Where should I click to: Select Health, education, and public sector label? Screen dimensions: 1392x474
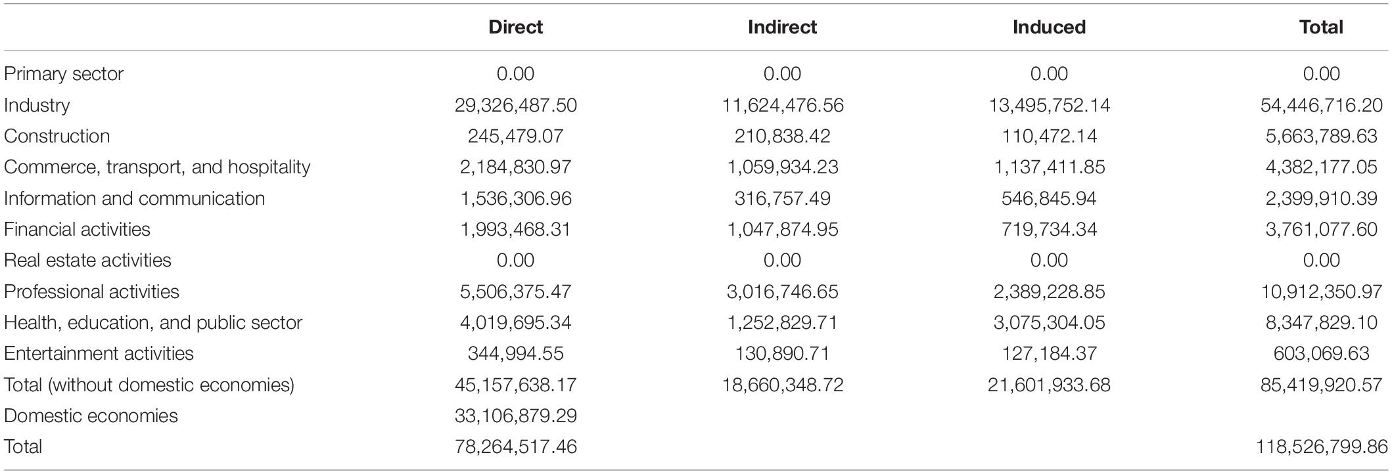pyautogui.click(x=153, y=322)
